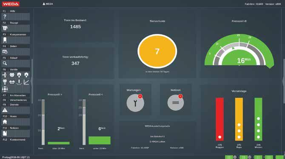Screen dimensions: 285x159
Task: Select the F5 Ablauf menu entry
Action: 15,58
